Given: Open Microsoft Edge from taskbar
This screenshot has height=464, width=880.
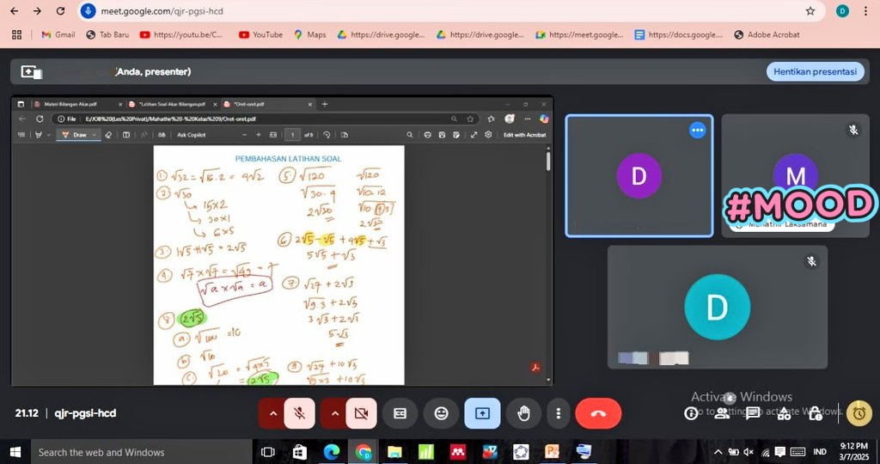Looking at the screenshot, I should (332, 452).
